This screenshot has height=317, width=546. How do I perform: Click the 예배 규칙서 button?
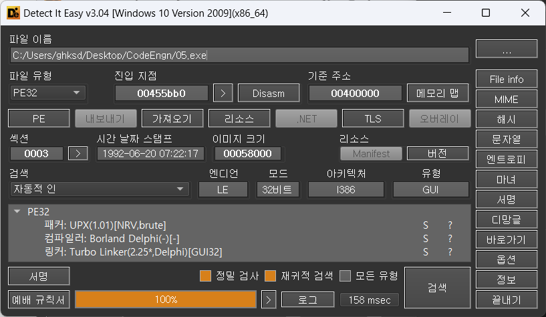pos(39,300)
